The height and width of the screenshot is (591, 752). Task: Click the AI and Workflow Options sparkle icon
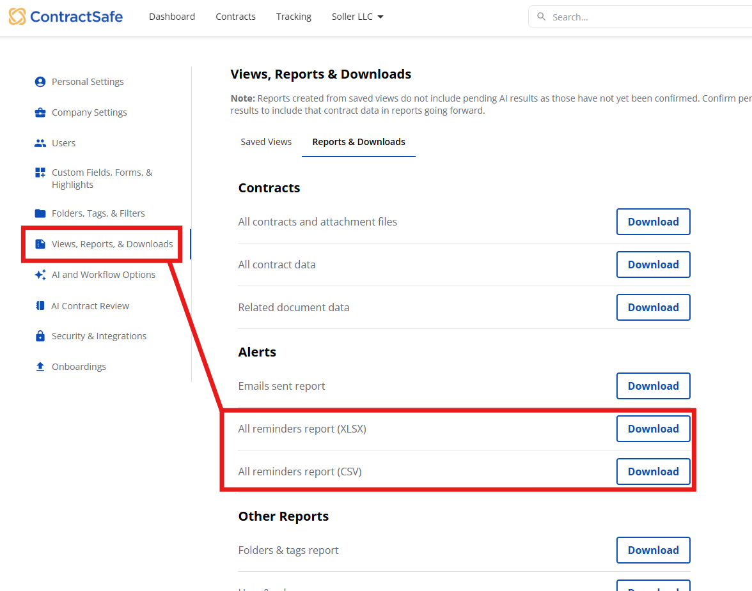point(40,275)
